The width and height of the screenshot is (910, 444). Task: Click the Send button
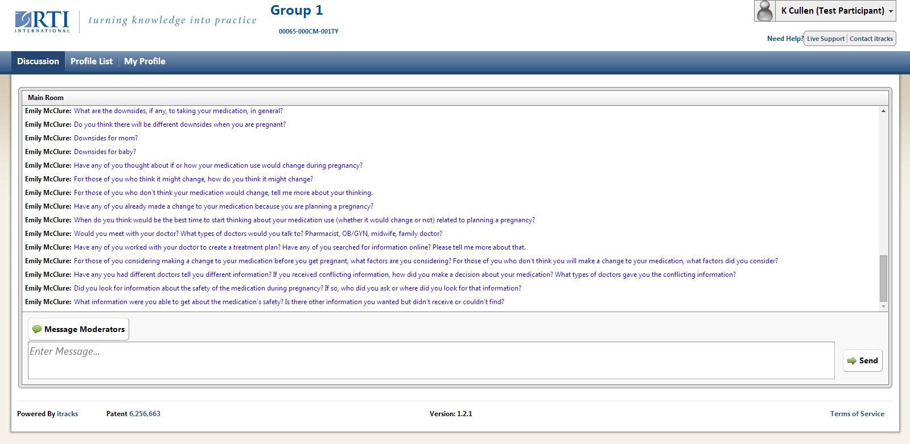coord(863,360)
